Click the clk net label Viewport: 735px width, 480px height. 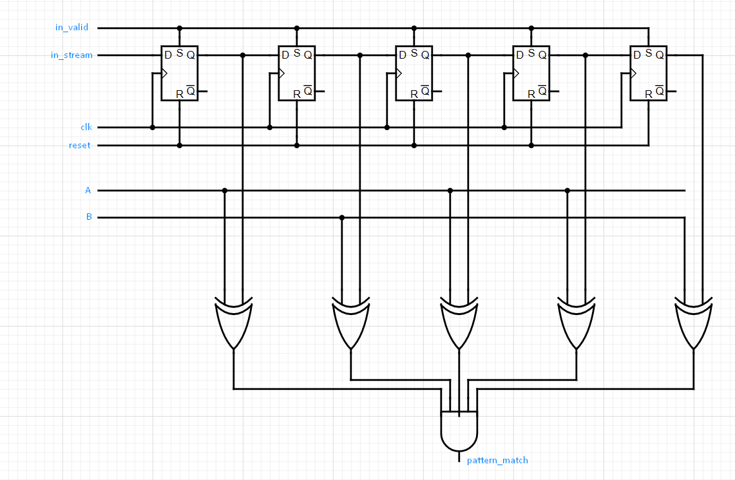[x=86, y=127]
